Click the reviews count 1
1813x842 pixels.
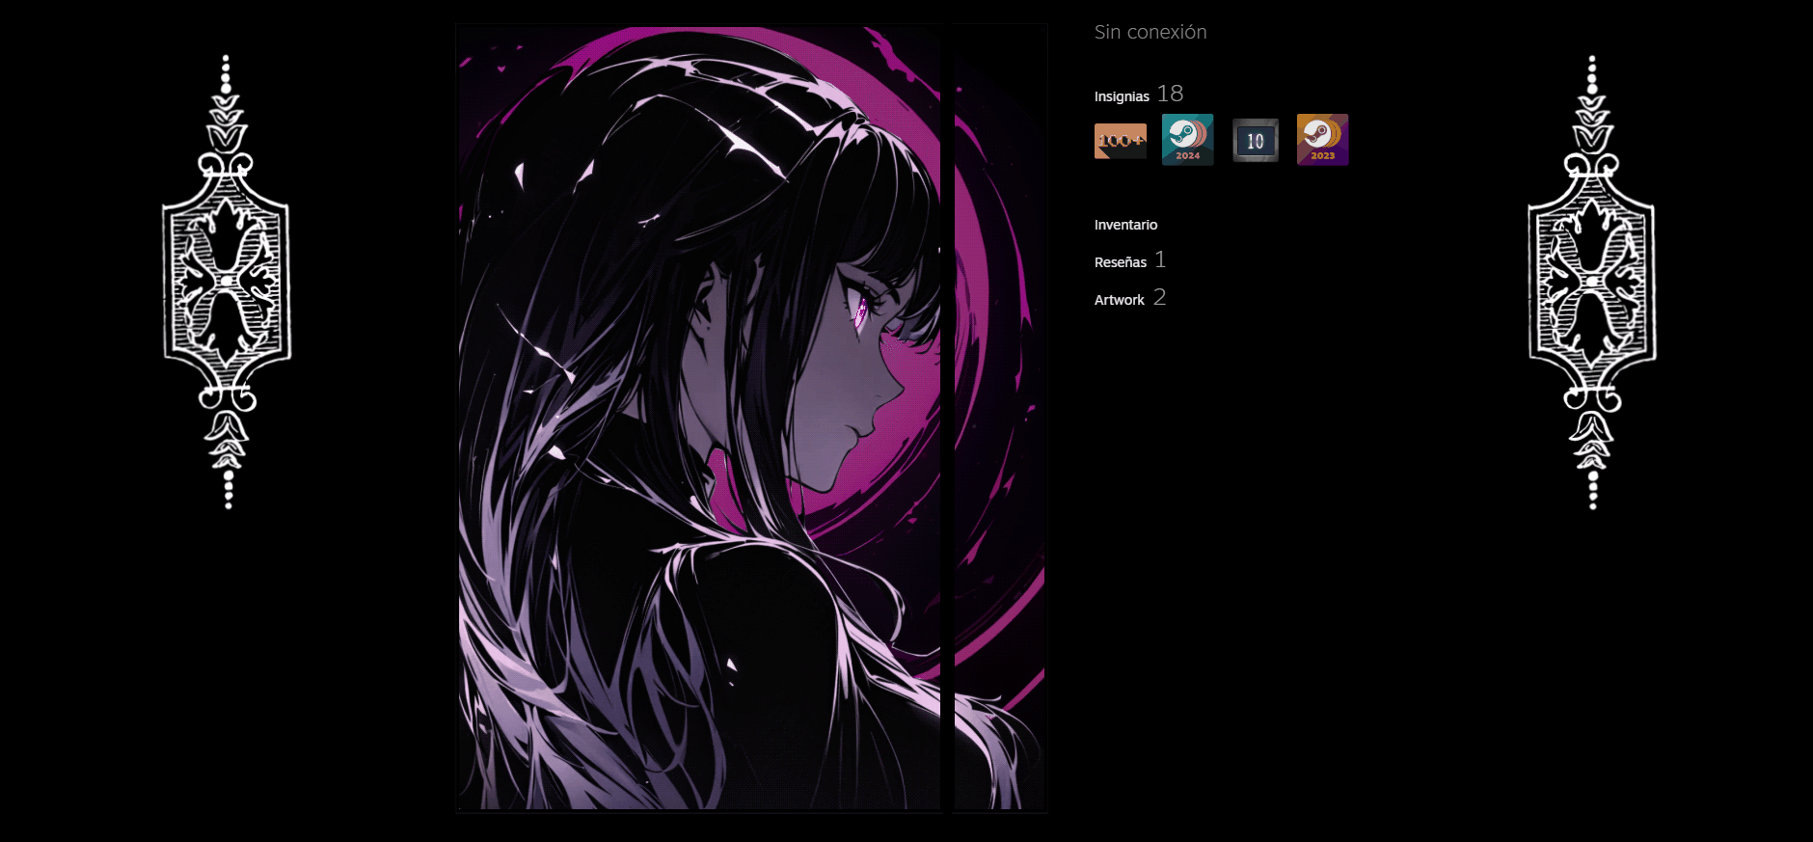point(1160,259)
